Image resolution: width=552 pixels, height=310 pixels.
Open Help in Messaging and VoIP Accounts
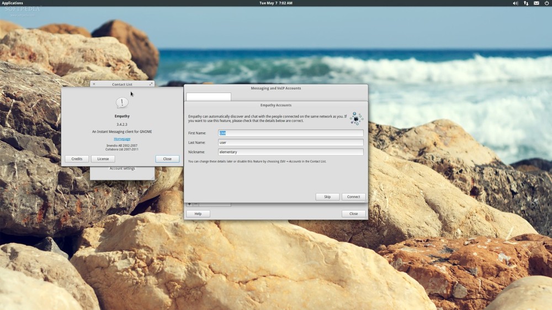tap(198, 214)
